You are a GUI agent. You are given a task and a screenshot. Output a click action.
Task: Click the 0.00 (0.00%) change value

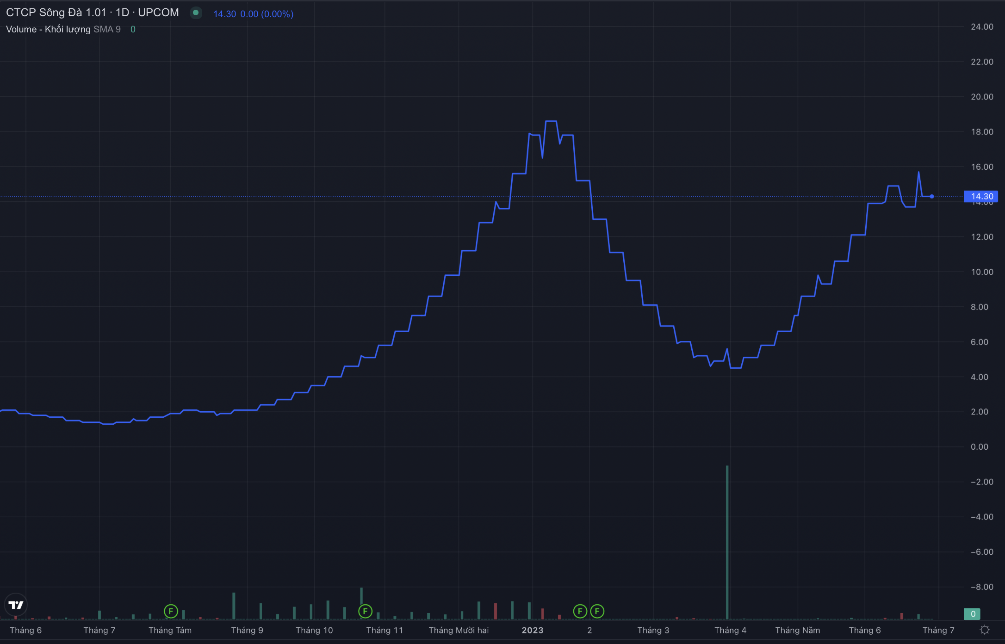tap(267, 14)
